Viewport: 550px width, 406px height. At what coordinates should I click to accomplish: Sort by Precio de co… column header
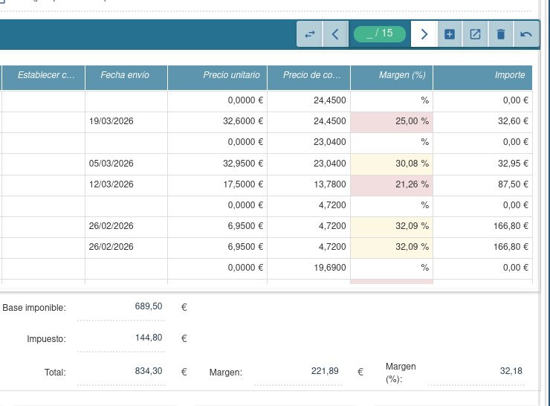coord(308,77)
